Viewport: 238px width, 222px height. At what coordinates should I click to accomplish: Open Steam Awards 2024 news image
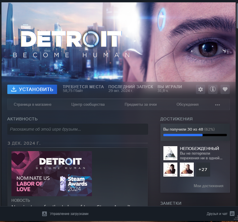[x=52, y=174]
